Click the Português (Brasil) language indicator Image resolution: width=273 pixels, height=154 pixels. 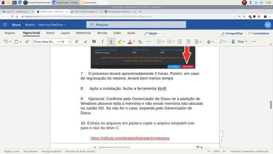click(51, 151)
